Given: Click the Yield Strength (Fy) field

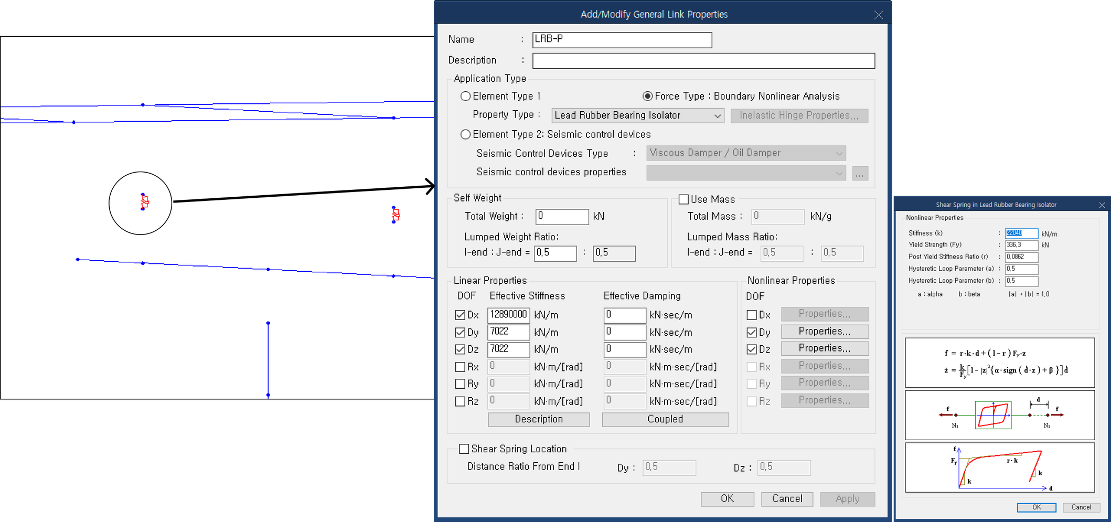Looking at the screenshot, I should pos(1021,245).
